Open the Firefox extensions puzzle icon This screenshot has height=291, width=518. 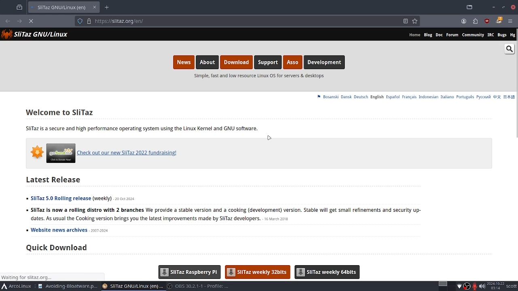476,21
